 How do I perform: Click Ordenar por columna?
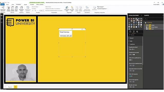(28, 9)
